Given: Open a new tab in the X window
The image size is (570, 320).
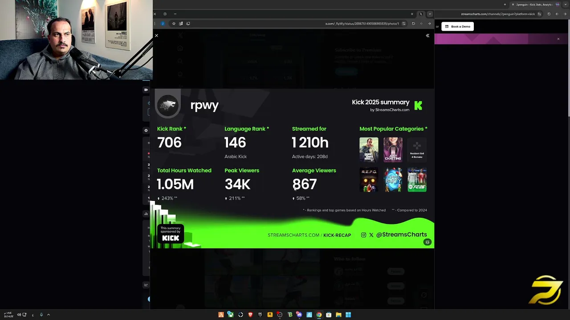Looking at the screenshot, I should pos(412,14).
